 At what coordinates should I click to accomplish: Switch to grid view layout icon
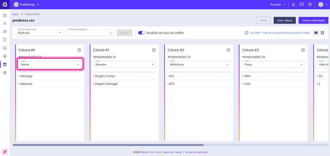(x=323, y=33)
